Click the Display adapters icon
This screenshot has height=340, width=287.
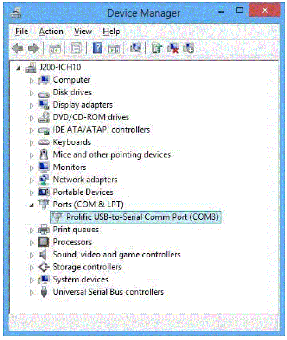click(x=44, y=105)
